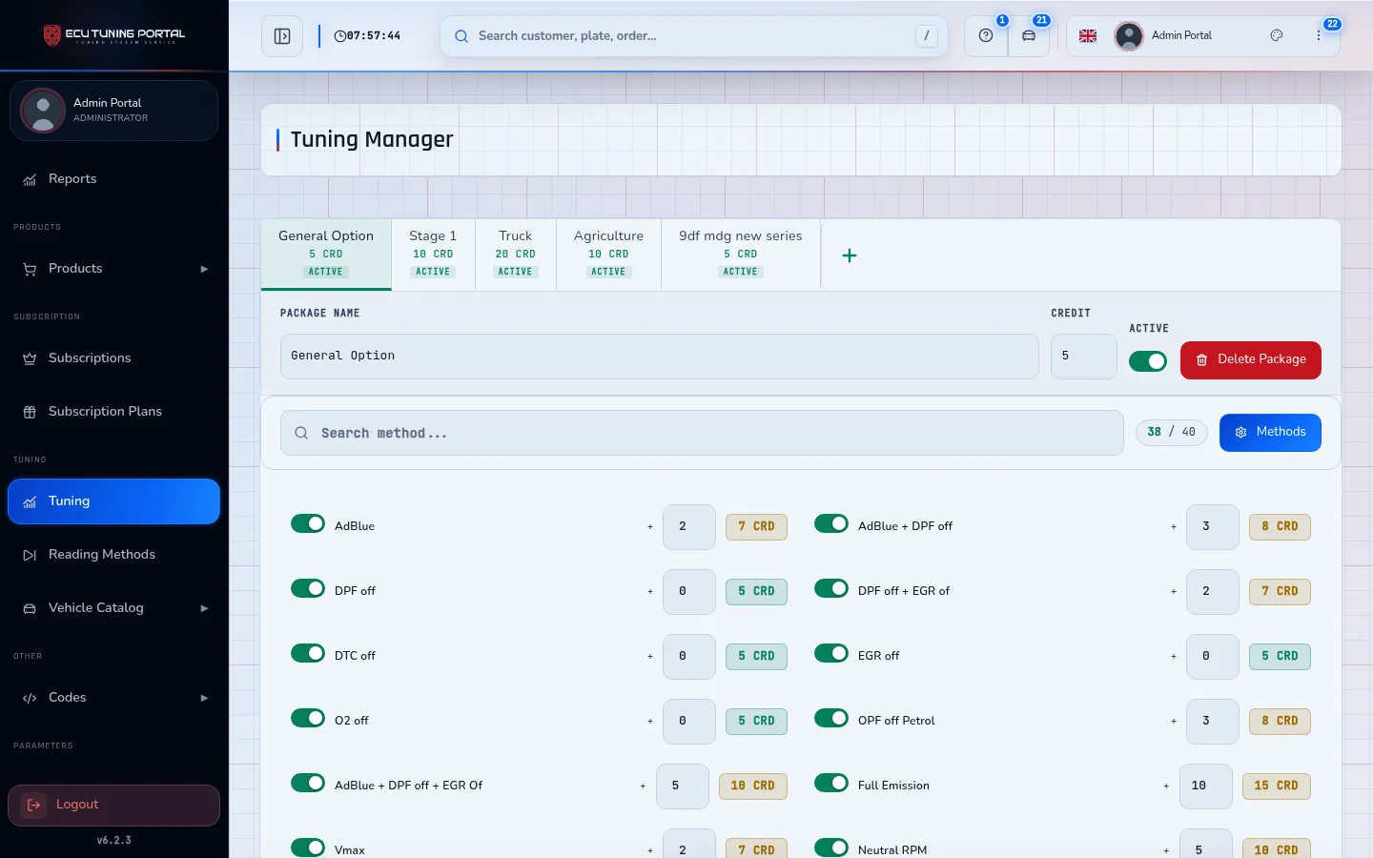The image size is (1373, 858).
Task: Open Reading Methods in the sidebar
Action: [113, 555]
